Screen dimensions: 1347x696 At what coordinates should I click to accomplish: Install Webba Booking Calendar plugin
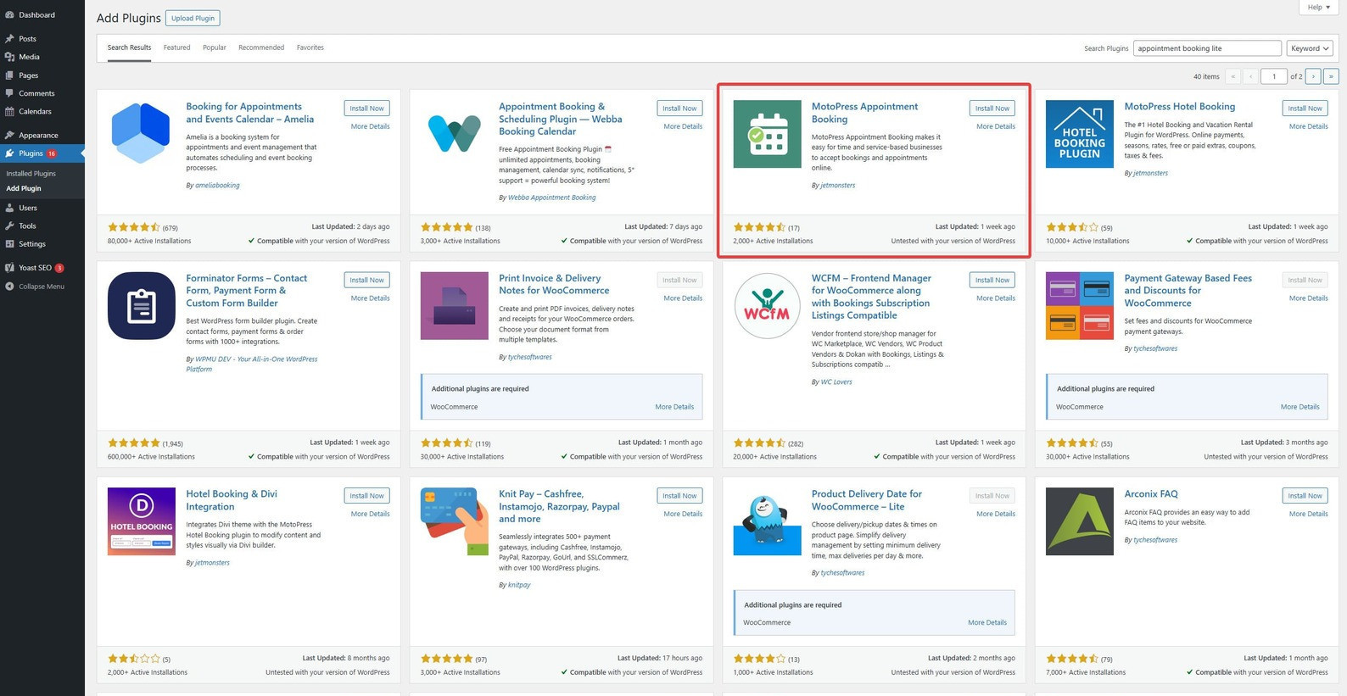[679, 109]
